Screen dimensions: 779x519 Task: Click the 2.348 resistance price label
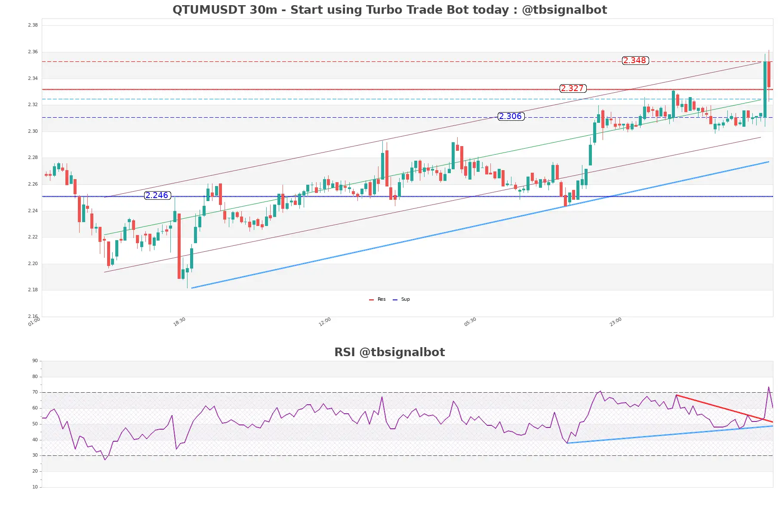pyautogui.click(x=635, y=61)
